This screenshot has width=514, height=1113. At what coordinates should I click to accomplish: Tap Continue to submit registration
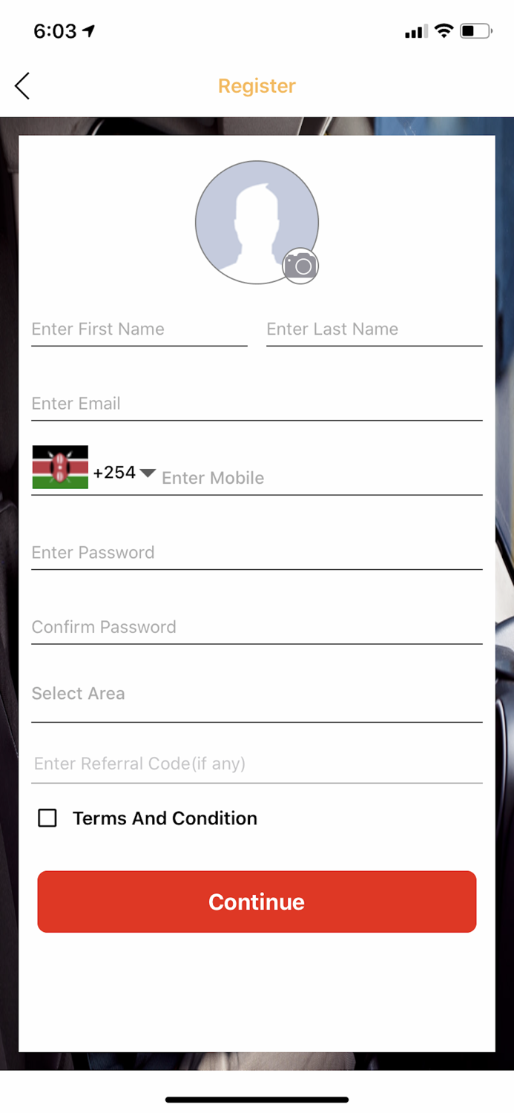(257, 902)
